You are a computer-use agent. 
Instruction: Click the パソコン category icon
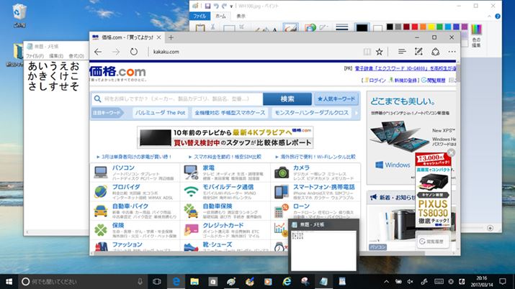tap(101, 171)
